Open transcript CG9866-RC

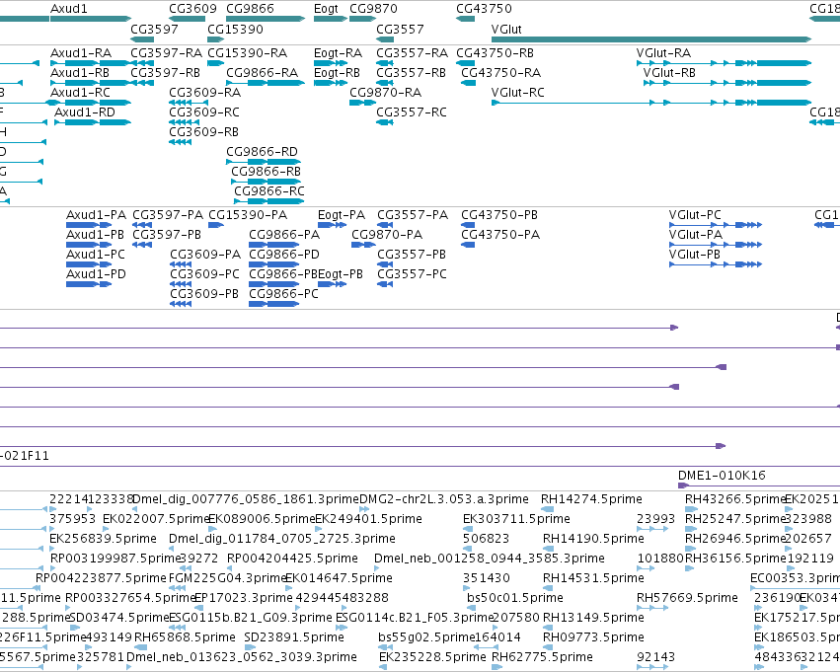tap(269, 191)
